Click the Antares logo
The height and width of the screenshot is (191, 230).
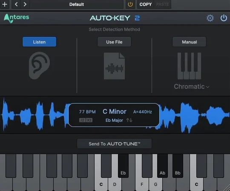pos(17,18)
